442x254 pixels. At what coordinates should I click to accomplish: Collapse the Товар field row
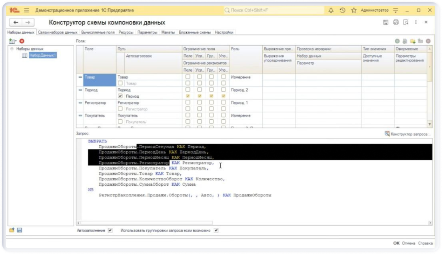80,77
